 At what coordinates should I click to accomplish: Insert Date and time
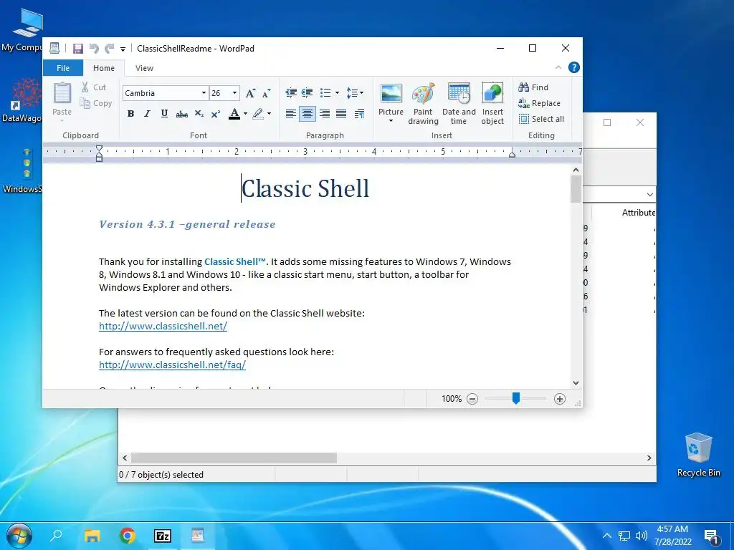(459, 104)
